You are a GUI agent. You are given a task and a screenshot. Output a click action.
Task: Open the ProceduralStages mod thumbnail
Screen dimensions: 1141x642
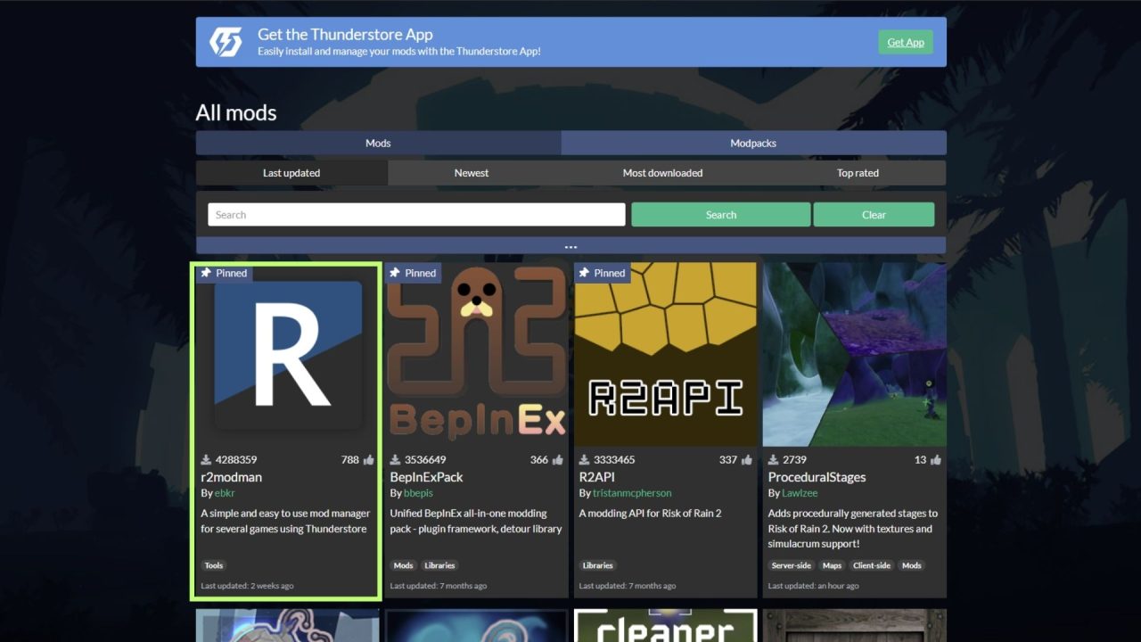click(x=854, y=354)
